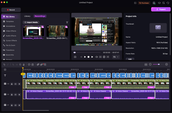Click the feedback message icon near support
This screenshot has width=172, height=113.
163,3
